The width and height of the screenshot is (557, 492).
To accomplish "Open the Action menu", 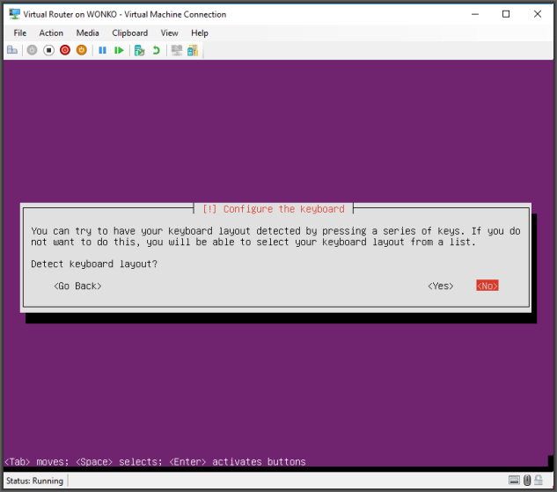I will tap(51, 33).
